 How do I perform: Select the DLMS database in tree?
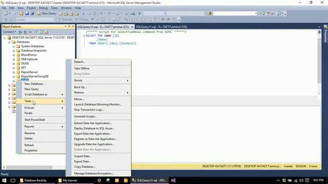pos(25,63)
